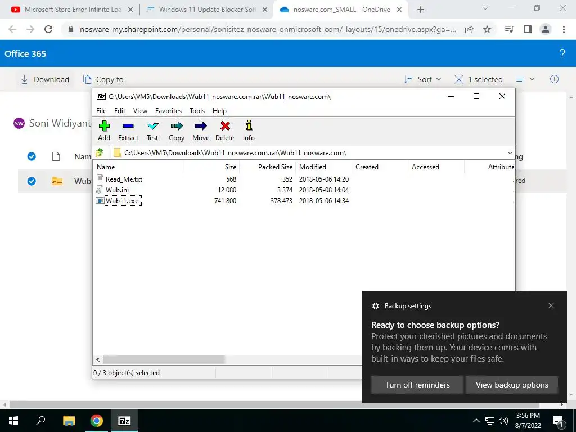
Task: Open a new Chrome tab
Action: click(421, 10)
